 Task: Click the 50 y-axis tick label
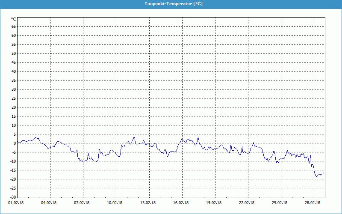14,53
